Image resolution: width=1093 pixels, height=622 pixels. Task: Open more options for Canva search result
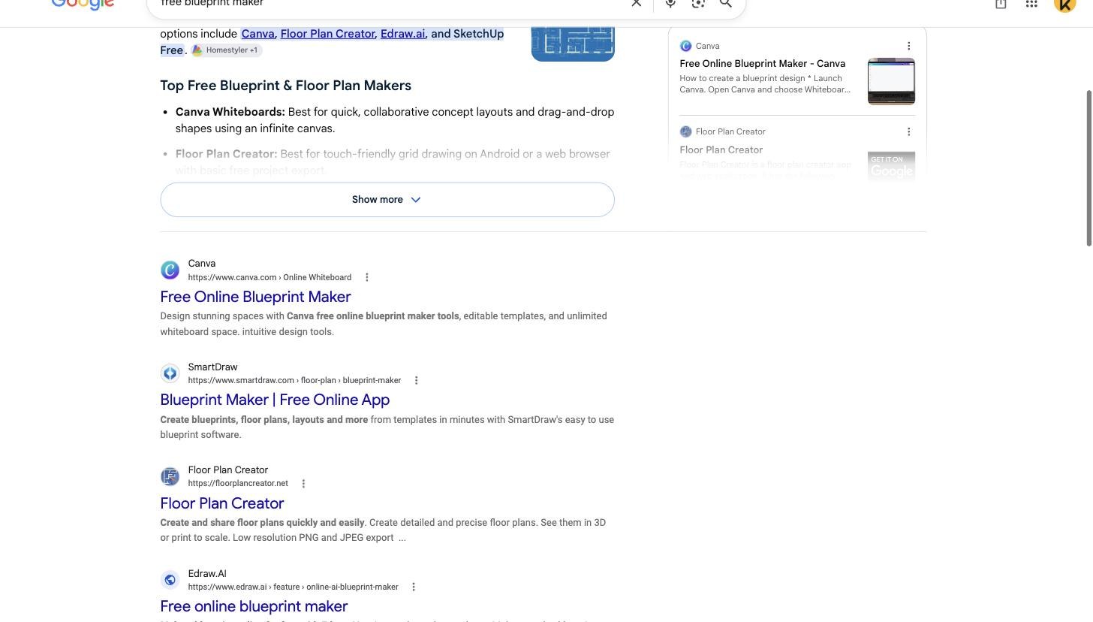367,277
